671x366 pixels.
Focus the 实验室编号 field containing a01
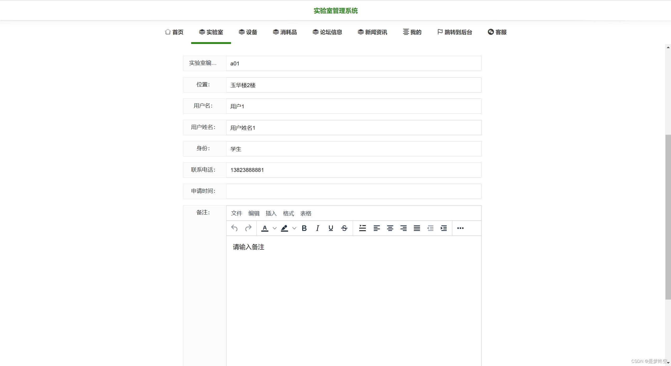pyautogui.click(x=354, y=63)
